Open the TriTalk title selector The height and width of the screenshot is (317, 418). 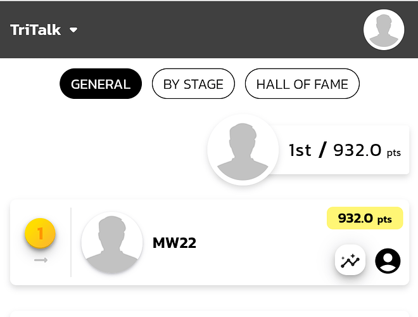pos(35,30)
